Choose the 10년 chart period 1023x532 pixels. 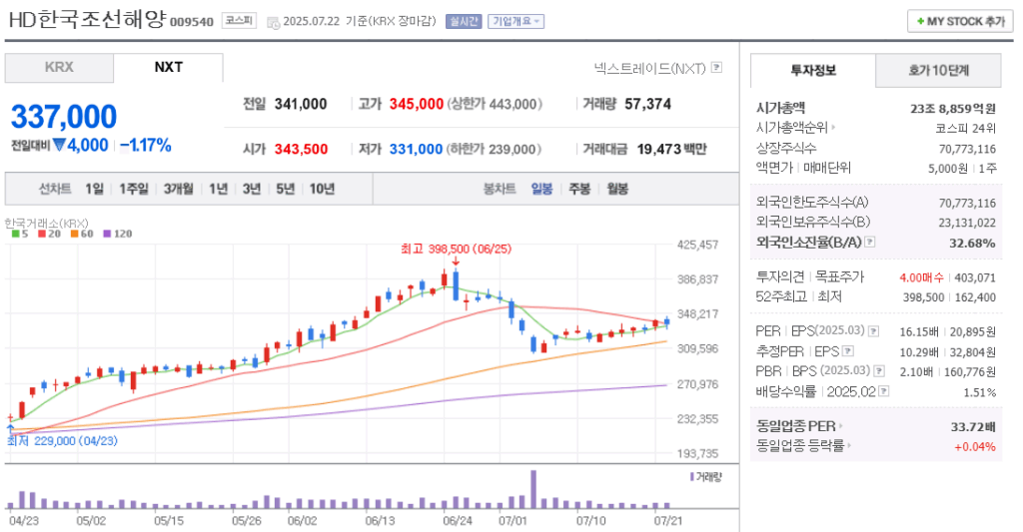pyautogui.click(x=323, y=189)
